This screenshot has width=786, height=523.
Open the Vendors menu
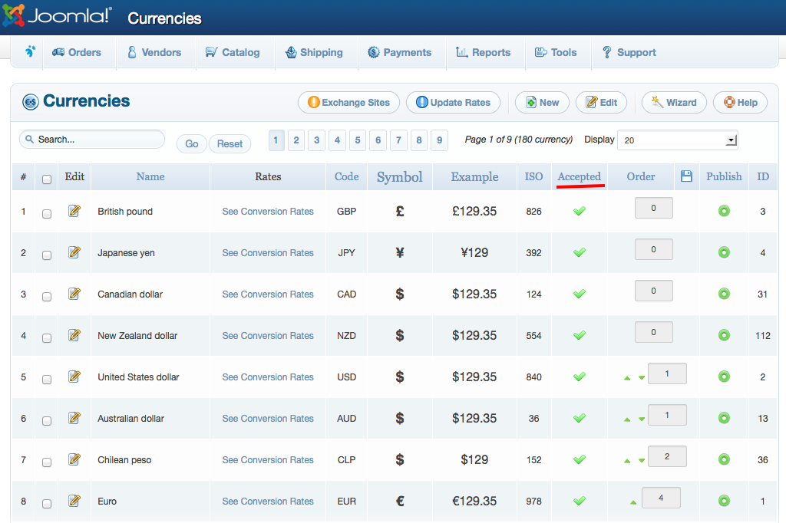tap(154, 52)
